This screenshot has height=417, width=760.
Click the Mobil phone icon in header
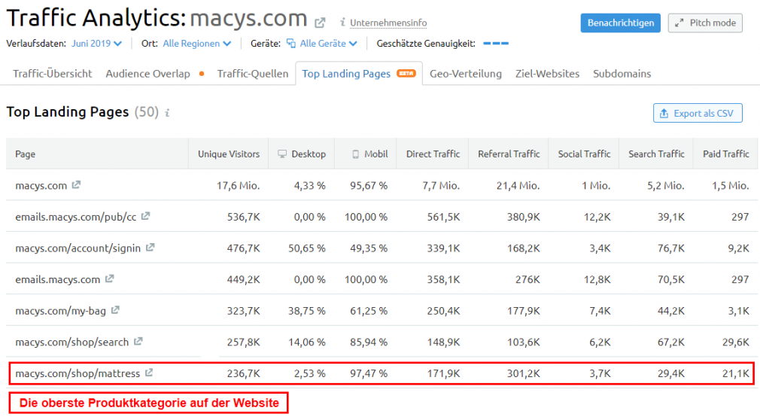point(356,154)
